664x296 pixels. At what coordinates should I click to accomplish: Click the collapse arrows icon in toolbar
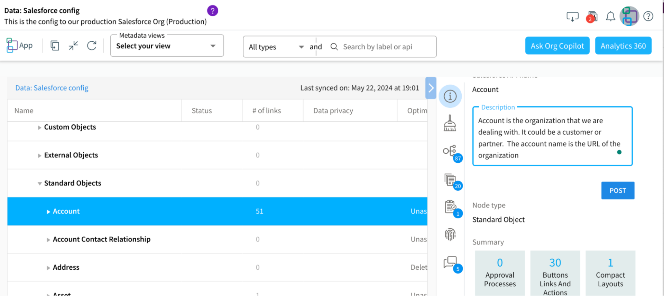pos(73,46)
